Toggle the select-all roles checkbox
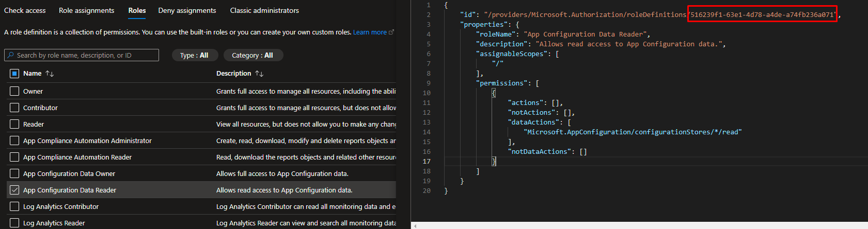This screenshot has height=229, width=868. coord(14,74)
